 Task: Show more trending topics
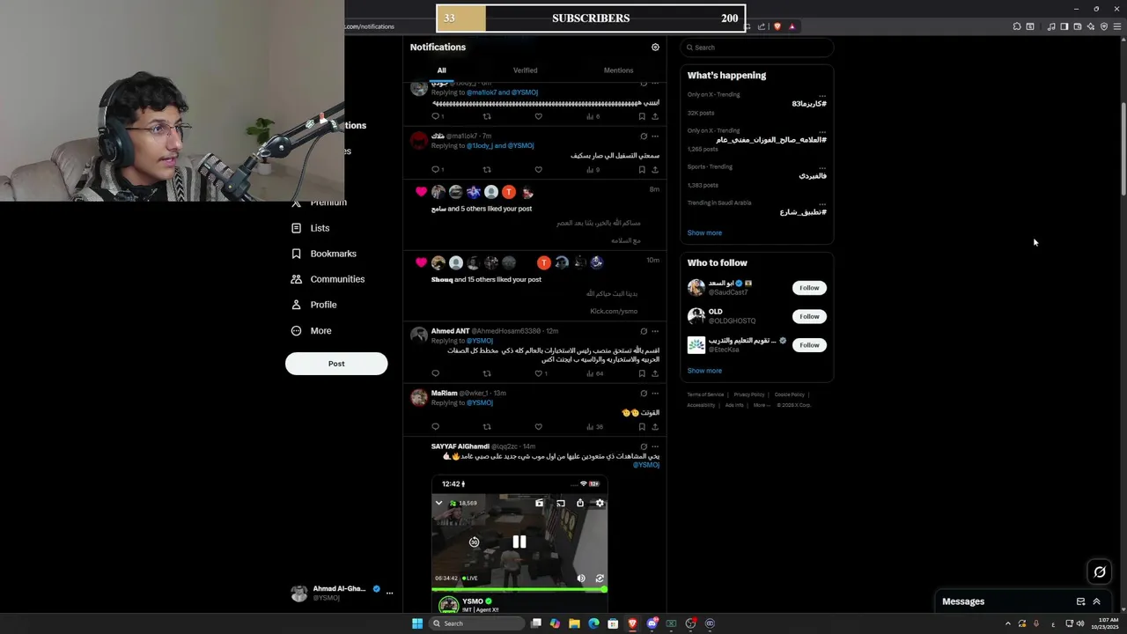pyautogui.click(x=704, y=233)
